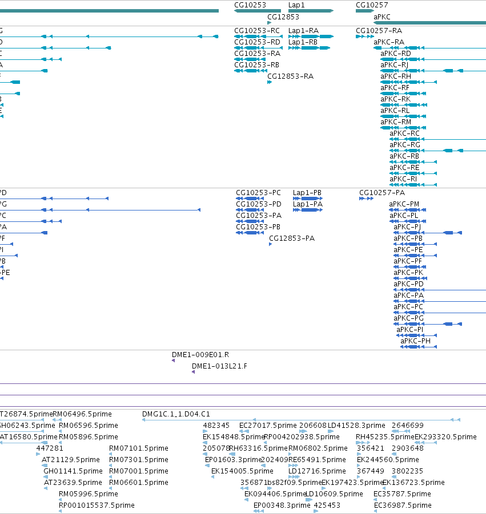
Task: Click EST GH01141.5prime
Action: [x=73, y=471]
